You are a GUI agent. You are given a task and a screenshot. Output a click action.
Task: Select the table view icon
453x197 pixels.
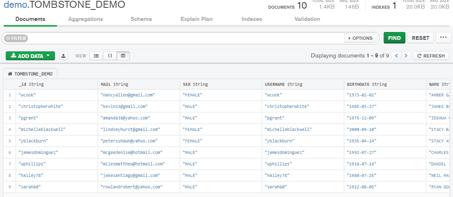pyautogui.click(x=123, y=56)
